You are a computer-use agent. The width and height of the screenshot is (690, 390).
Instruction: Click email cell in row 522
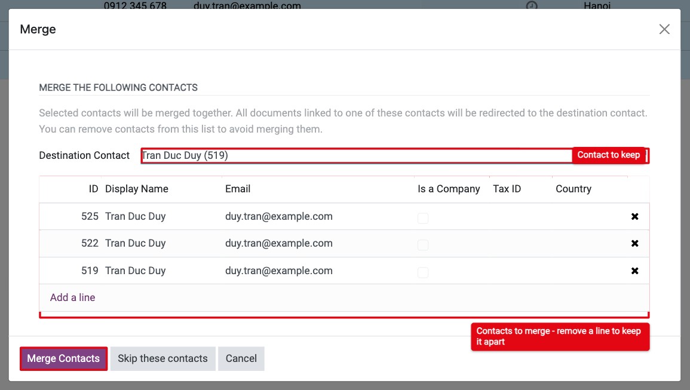click(278, 244)
